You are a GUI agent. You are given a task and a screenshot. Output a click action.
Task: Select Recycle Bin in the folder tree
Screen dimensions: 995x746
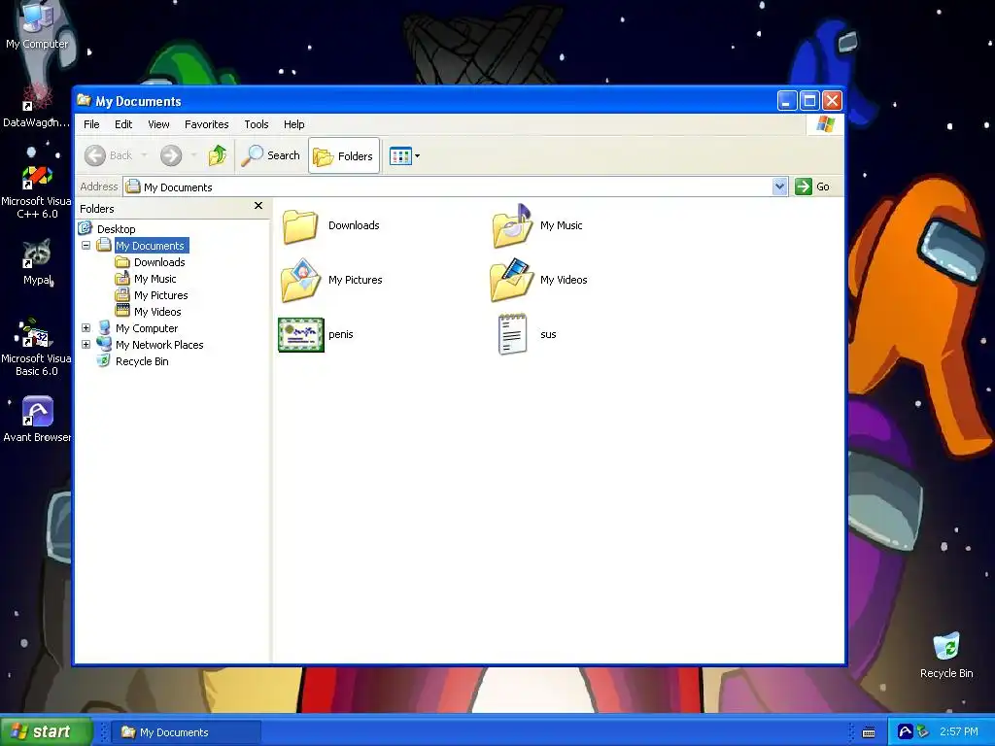[142, 361]
